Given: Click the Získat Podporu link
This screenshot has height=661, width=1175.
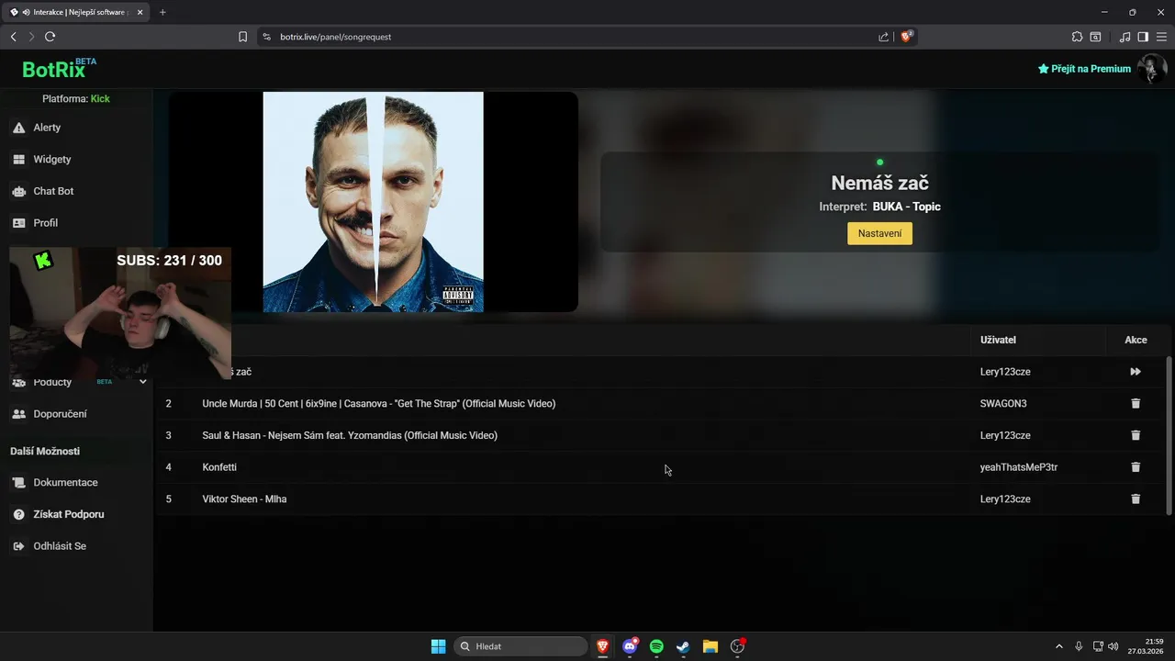Looking at the screenshot, I should tap(69, 514).
